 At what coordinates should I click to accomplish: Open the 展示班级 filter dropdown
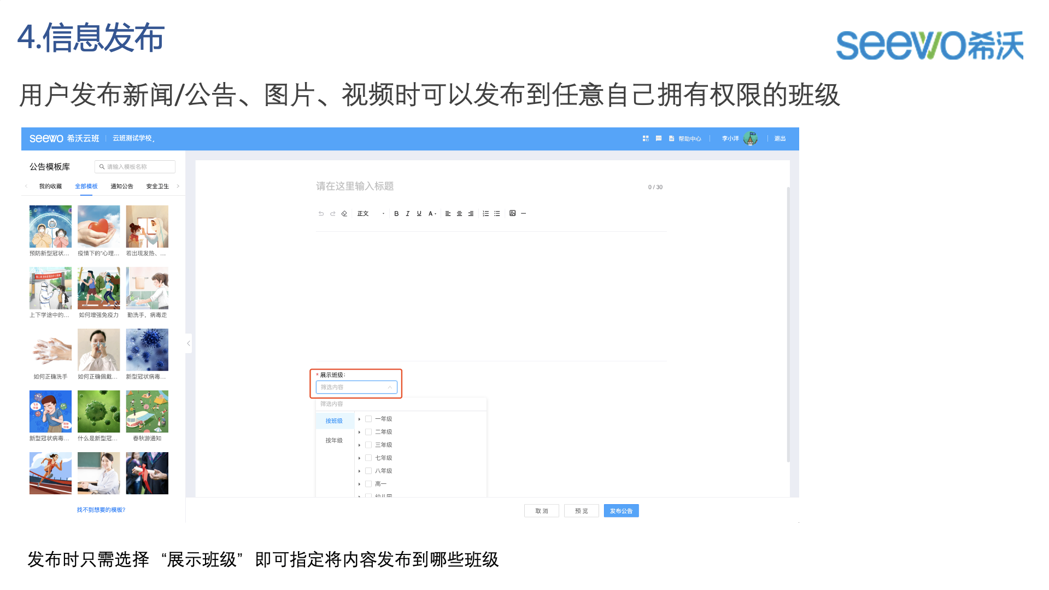(x=356, y=387)
